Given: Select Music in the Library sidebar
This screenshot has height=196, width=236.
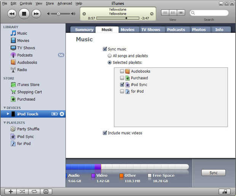Looking at the screenshot, I should pos(22,33).
